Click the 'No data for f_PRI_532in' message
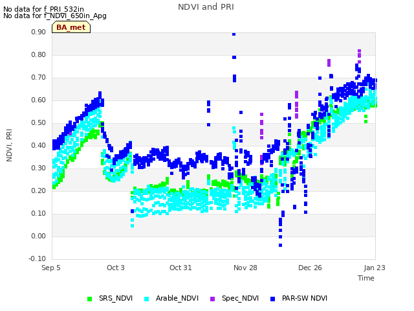 [x=43, y=9]
